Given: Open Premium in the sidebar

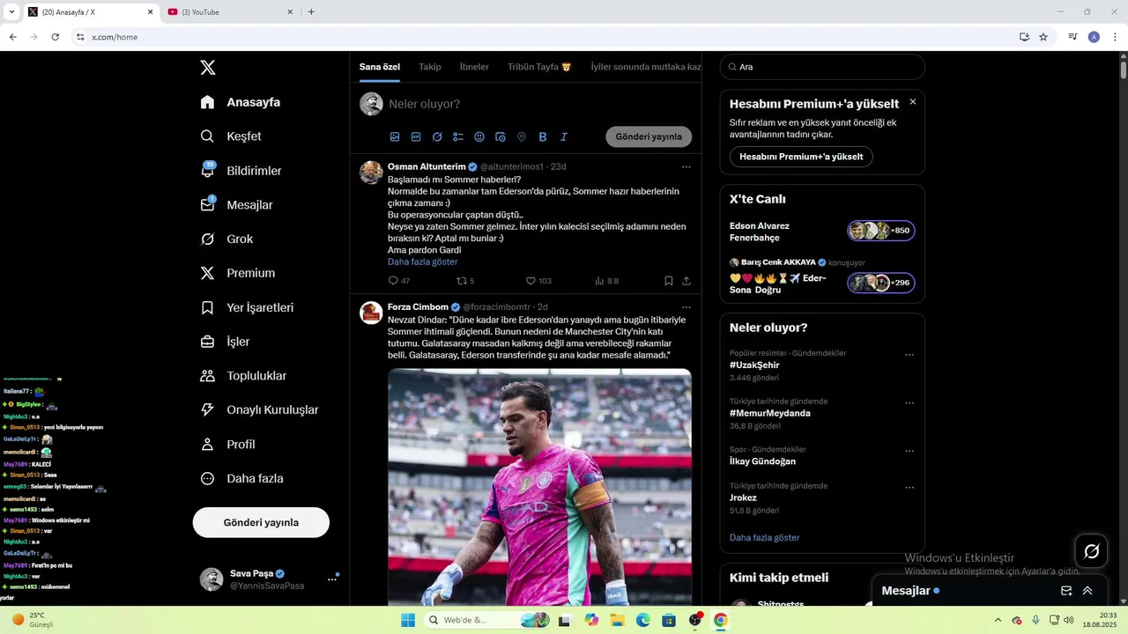Looking at the screenshot, I should coord(238,273).
